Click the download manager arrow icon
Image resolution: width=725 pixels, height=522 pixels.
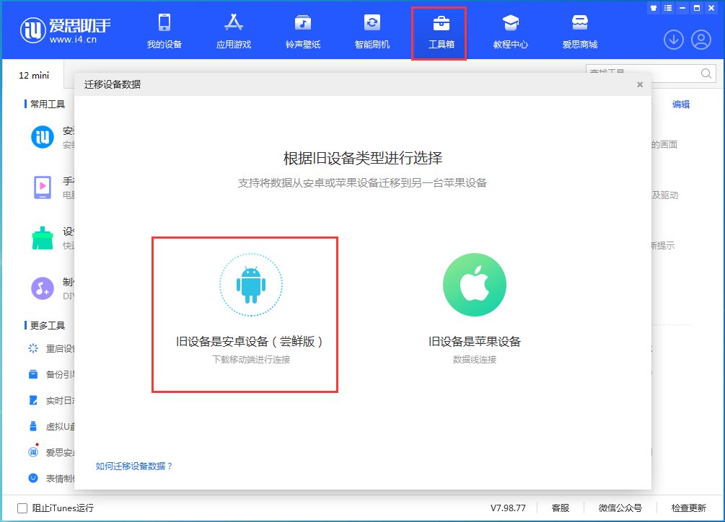(673, 40)
